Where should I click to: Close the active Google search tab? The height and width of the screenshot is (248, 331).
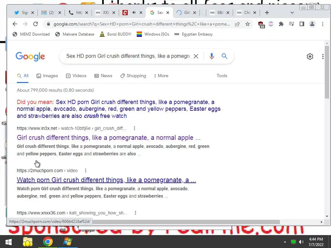168,13
